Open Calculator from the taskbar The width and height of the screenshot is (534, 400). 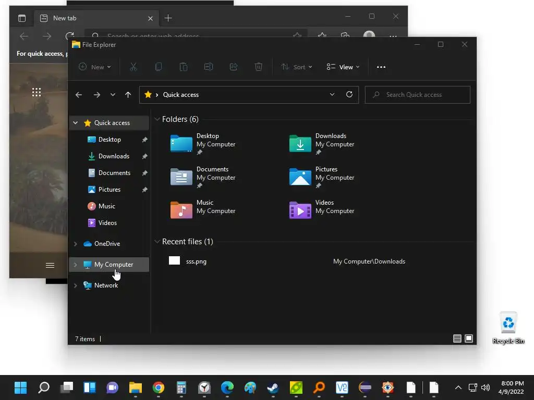[181, 387]
